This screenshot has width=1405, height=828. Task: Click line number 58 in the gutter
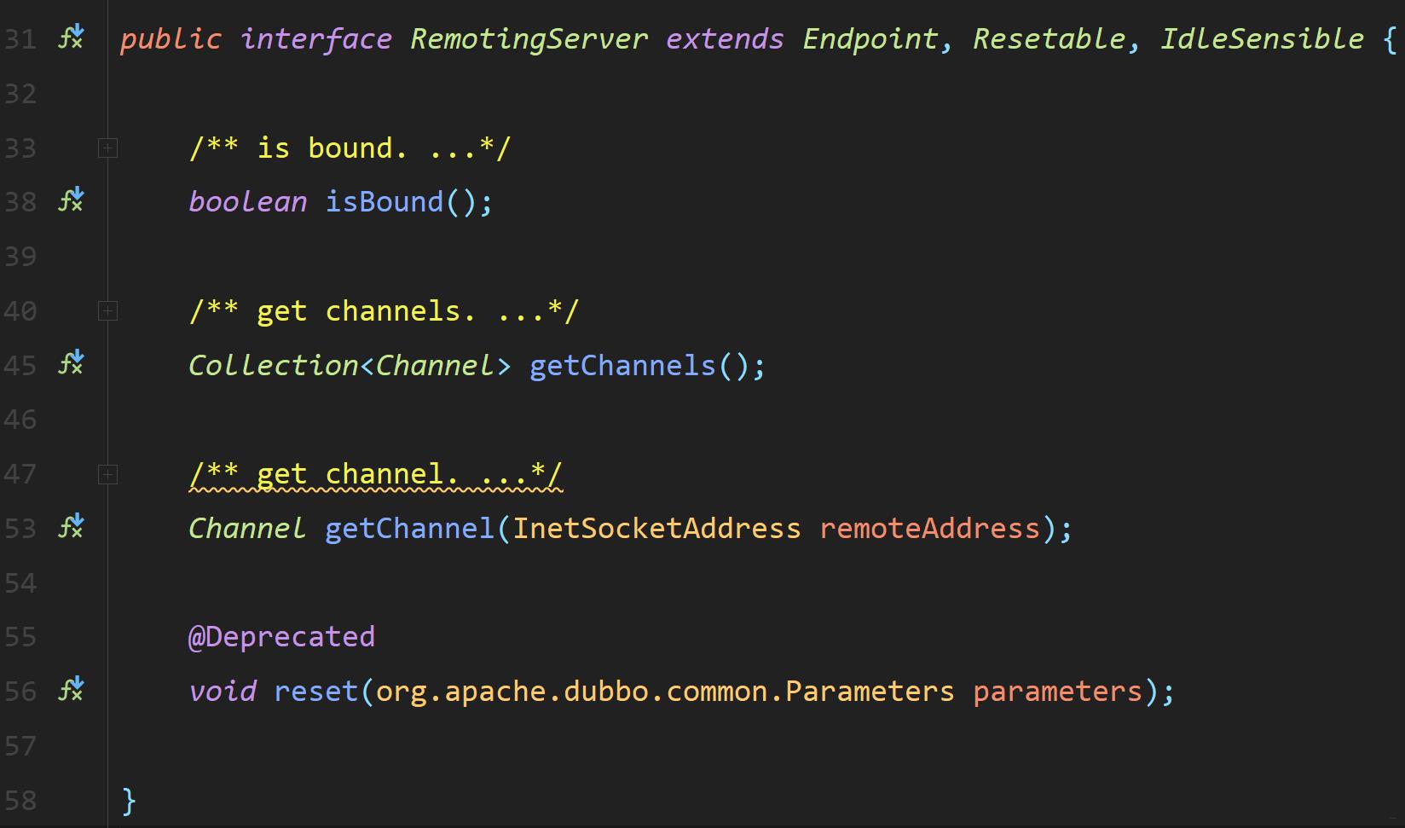[20, 801]
